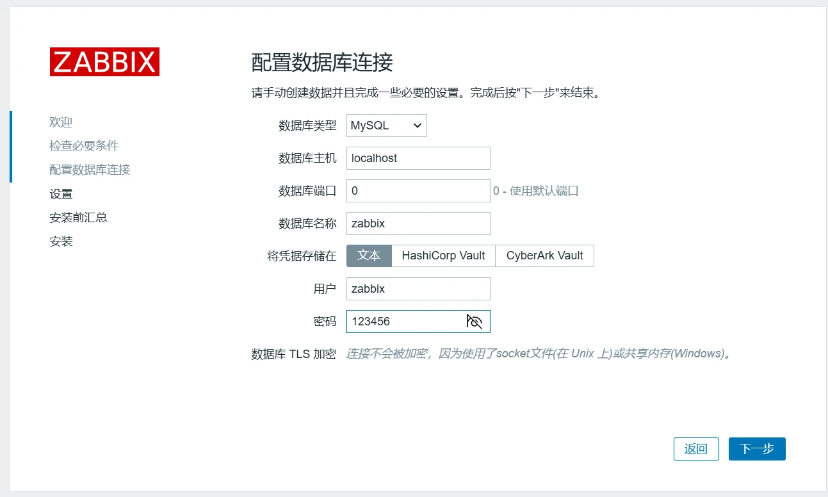Focus the 用户 input field
828x497 pixels.
(418, 289)
